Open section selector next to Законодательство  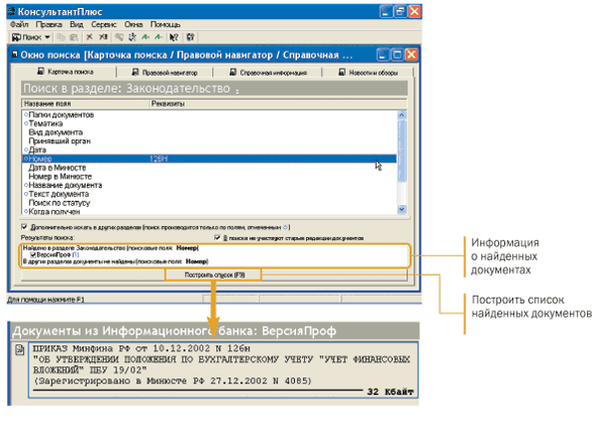coord(237,91)
